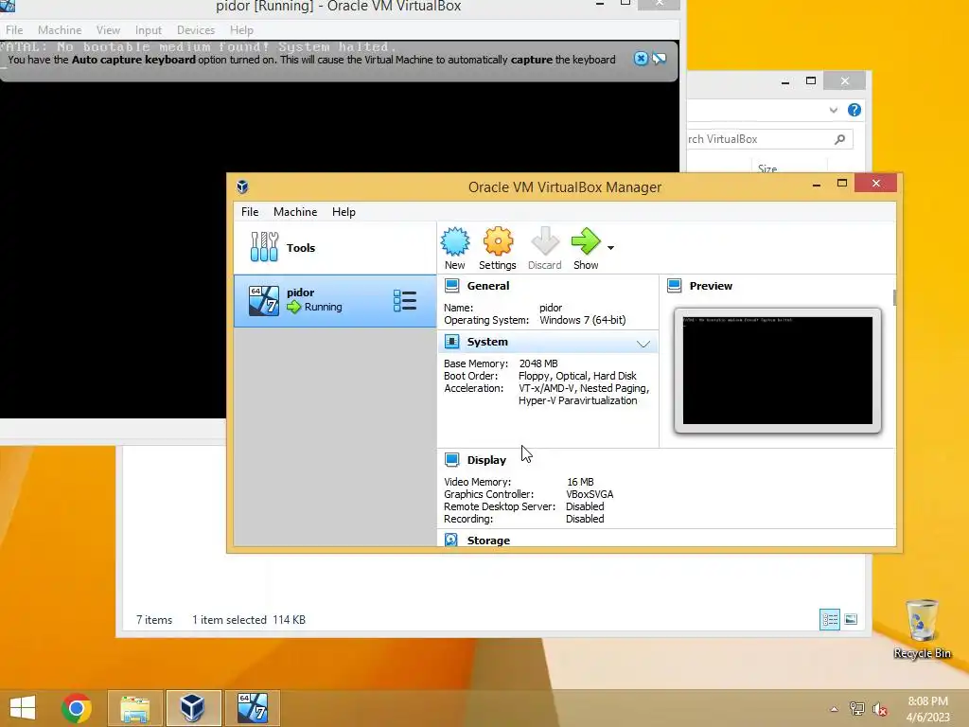Open the pidor VM details menu icon
Viewport: 969px width, 727px height.
(405, 300)
